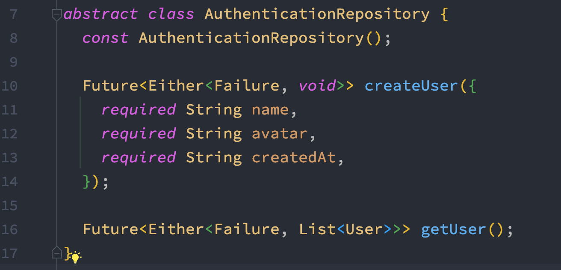Click the first required keyword on line 11

(x=139, y=110)
